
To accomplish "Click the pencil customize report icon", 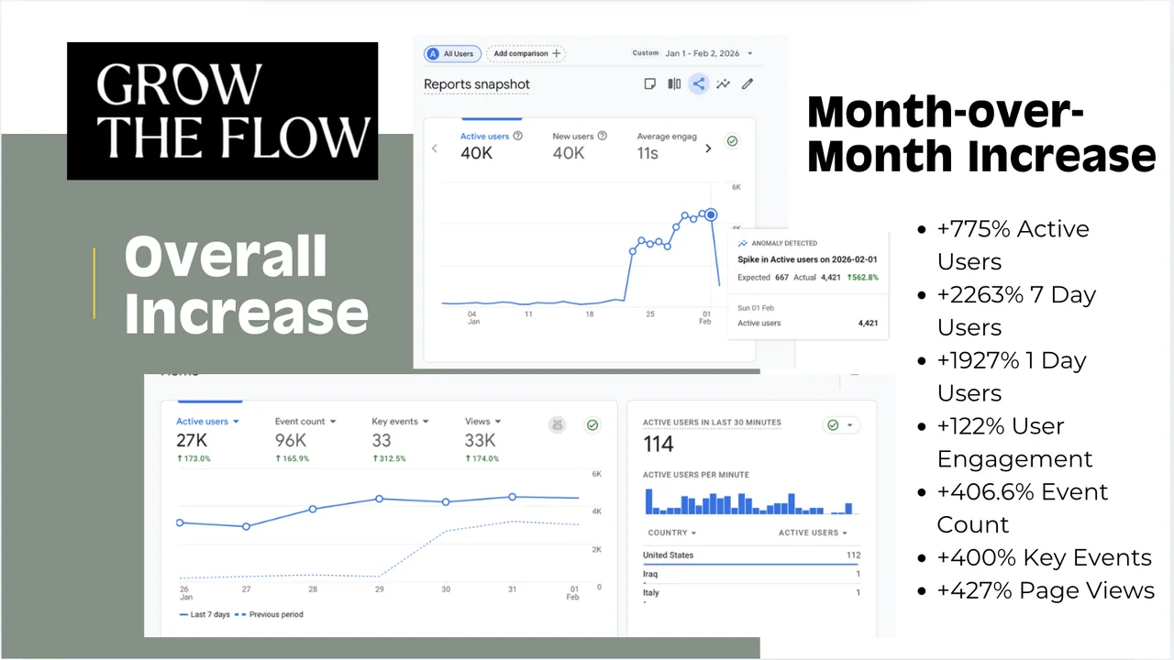I will (748, 84).
